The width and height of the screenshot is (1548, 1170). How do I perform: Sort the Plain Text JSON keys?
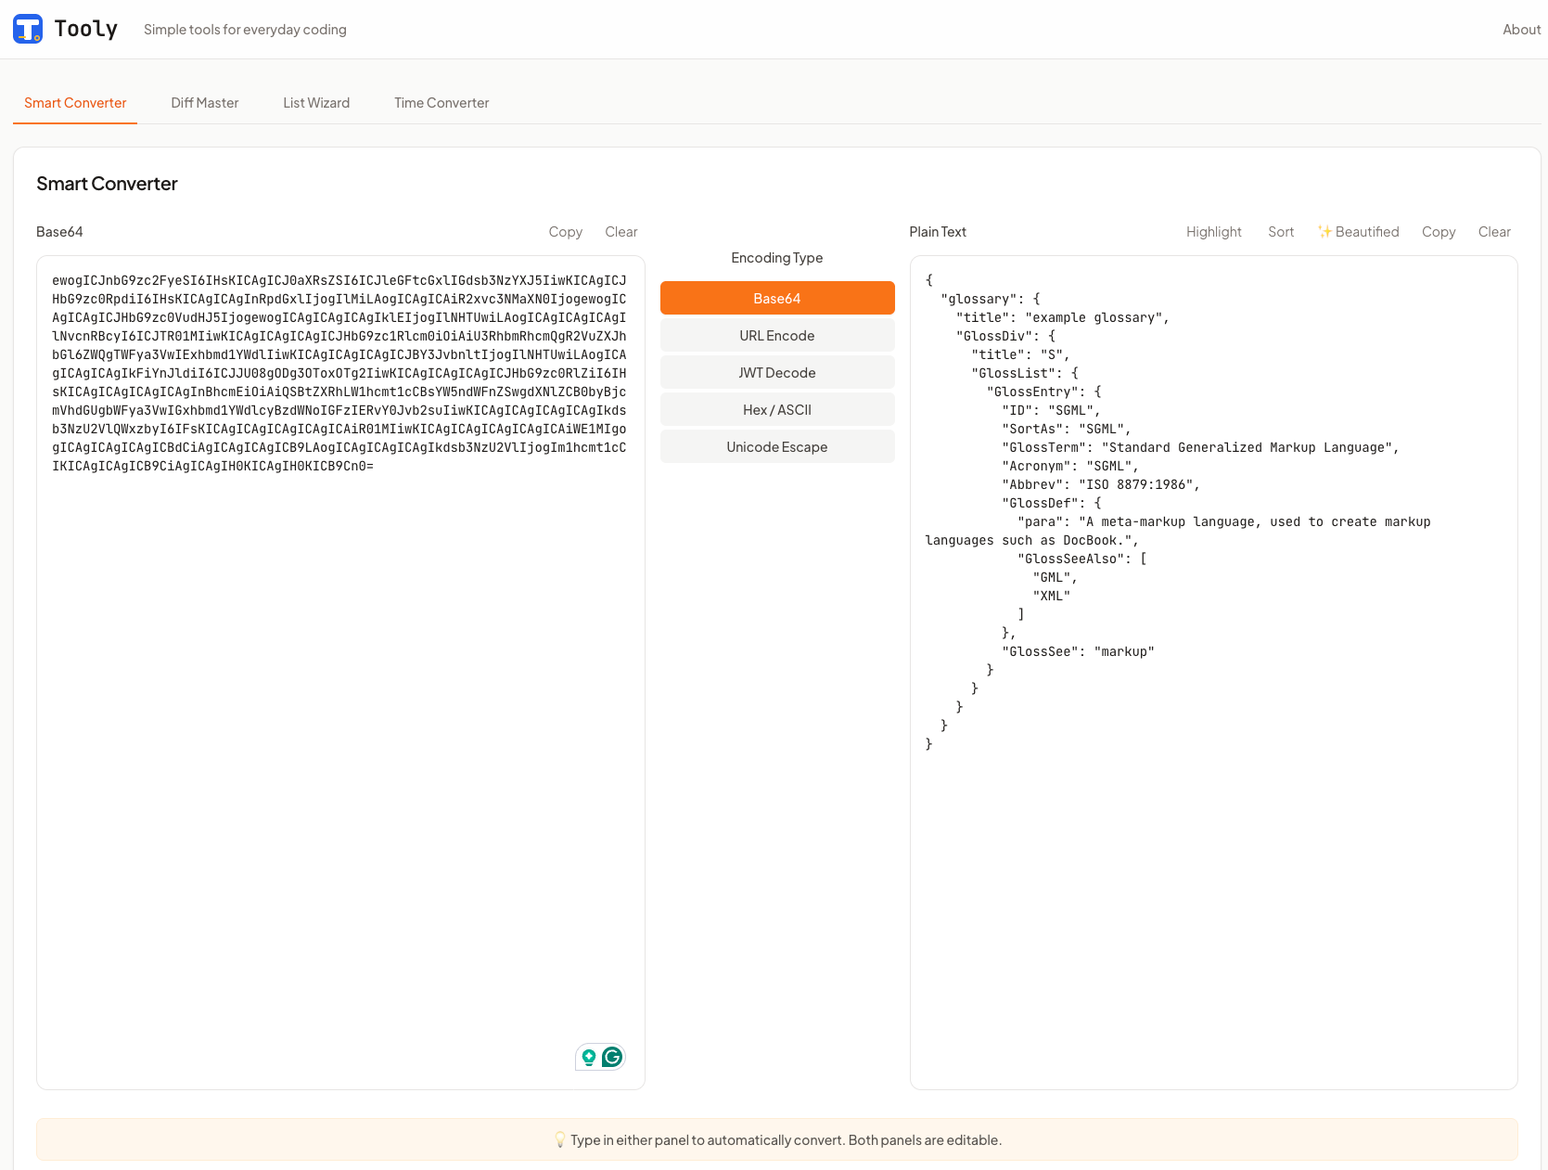tap(1280, 232)
